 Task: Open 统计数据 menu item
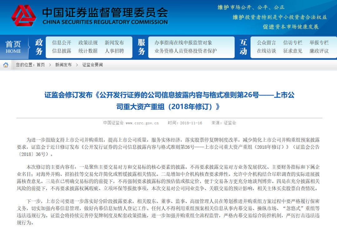[x=88, y=51]
